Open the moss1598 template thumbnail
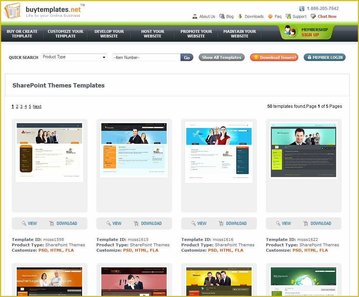The image size is (359, 297). point(50,152)
